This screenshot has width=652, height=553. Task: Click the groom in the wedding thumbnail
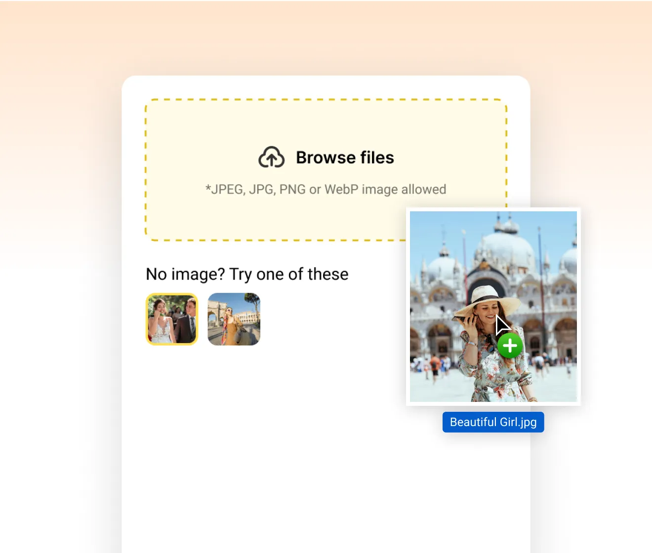click(186, 321)
